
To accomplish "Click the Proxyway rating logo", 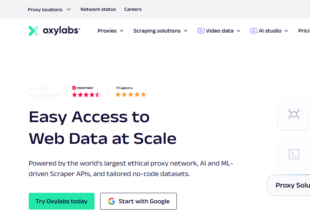I will pyautogui.click(x=83, y=88).
